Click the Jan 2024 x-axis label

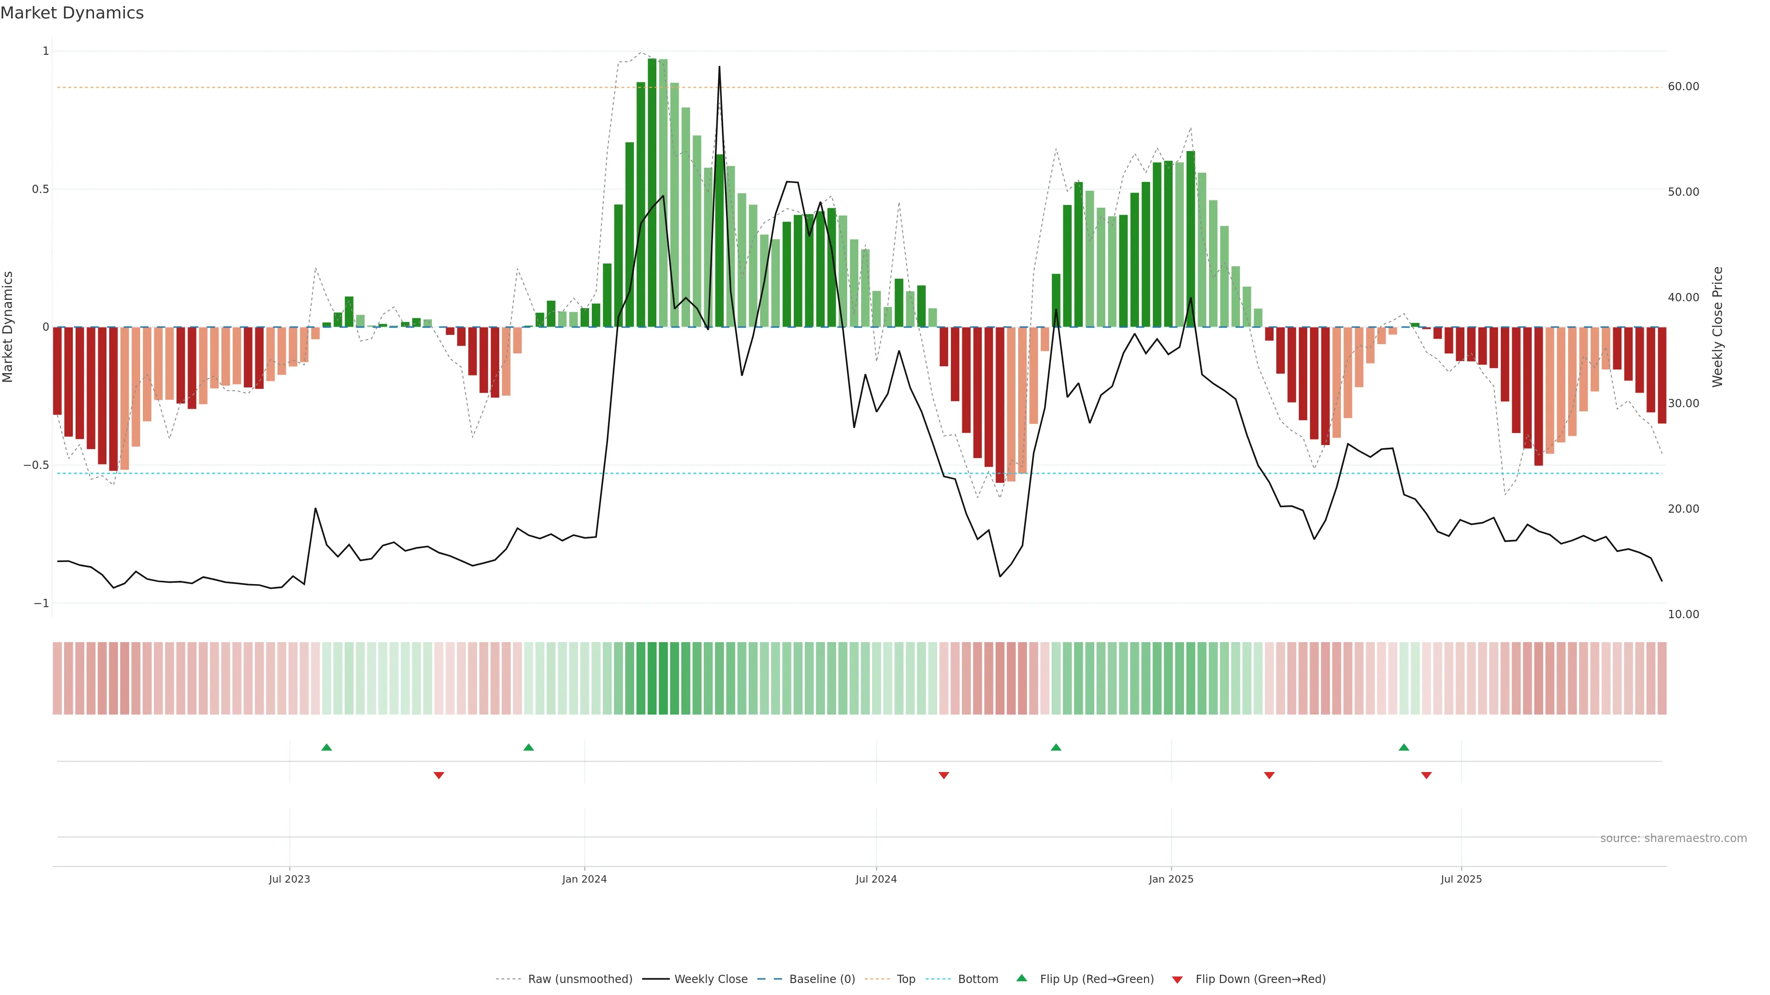(584, 879)
